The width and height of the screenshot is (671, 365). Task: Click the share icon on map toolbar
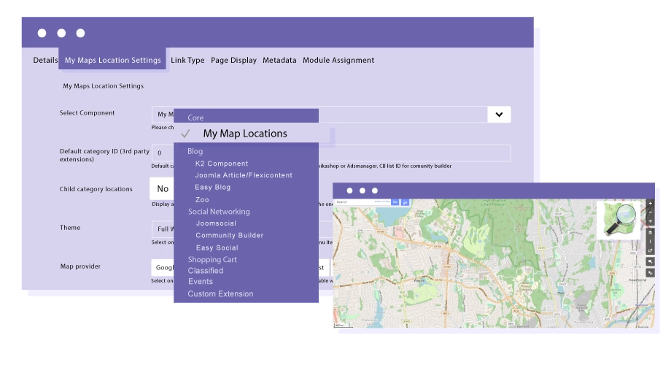click(650, 250)
